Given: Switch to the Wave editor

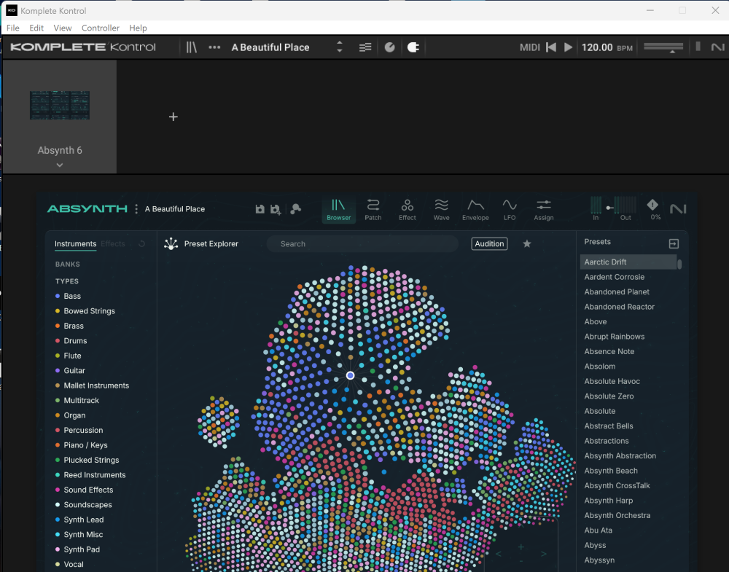Looking at the screenshot, I should [x=441, y=209].
